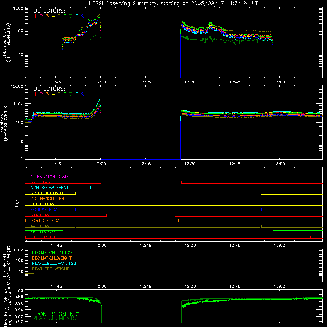Select detector 3 in the rear segments legend

click(x=47, y=94)
